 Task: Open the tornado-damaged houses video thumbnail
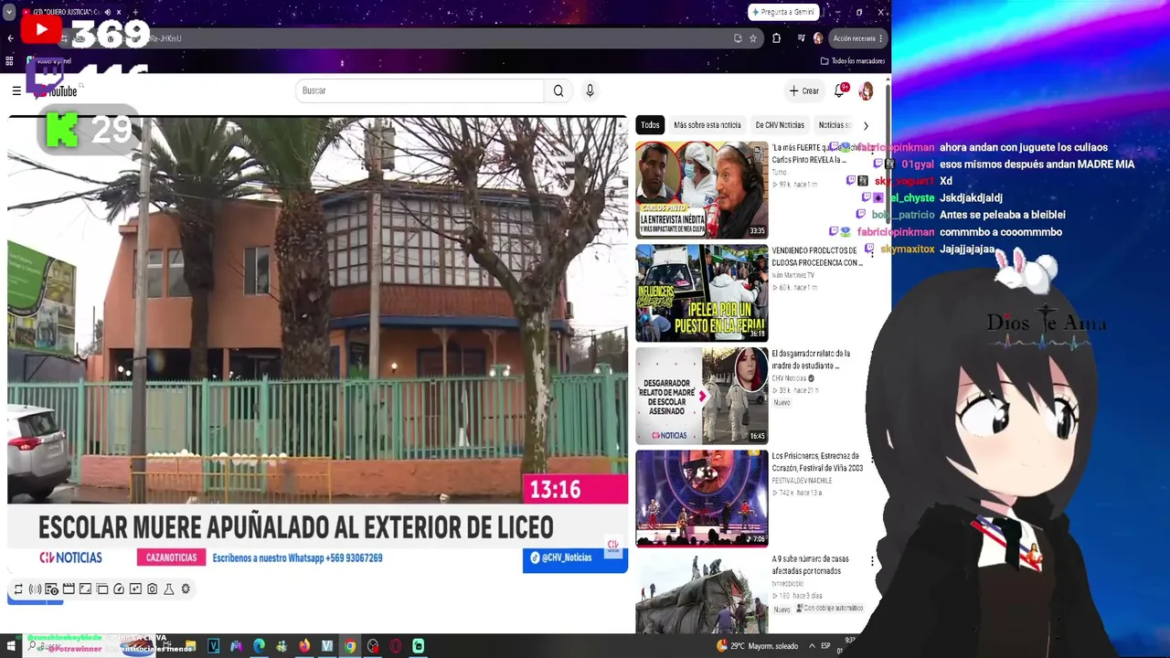702,594
